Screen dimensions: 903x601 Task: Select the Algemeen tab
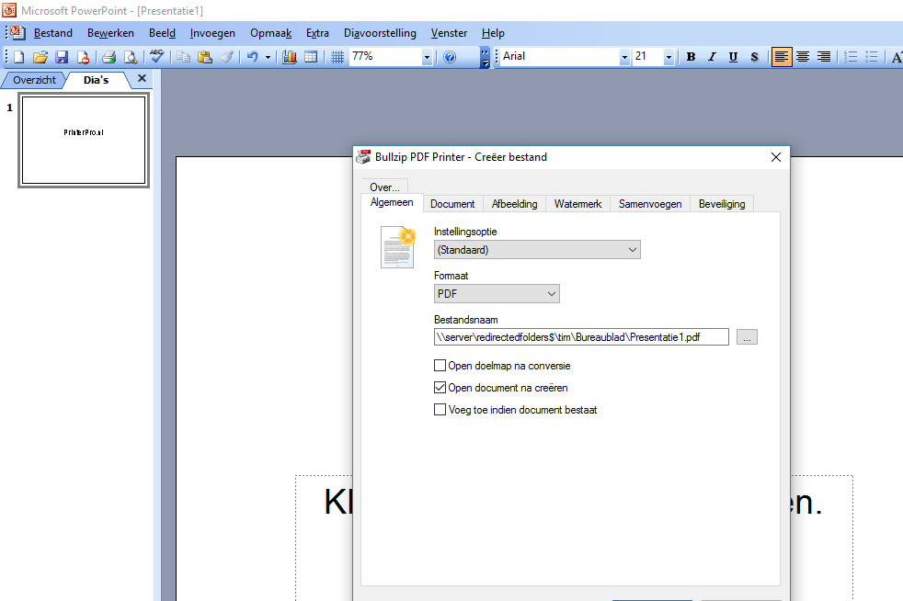(x=392, y=203)
